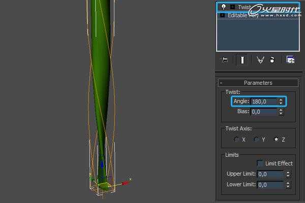305x203 pixels.
Task: Select the Y twist axis radio button
Action: tap(256, 139)
